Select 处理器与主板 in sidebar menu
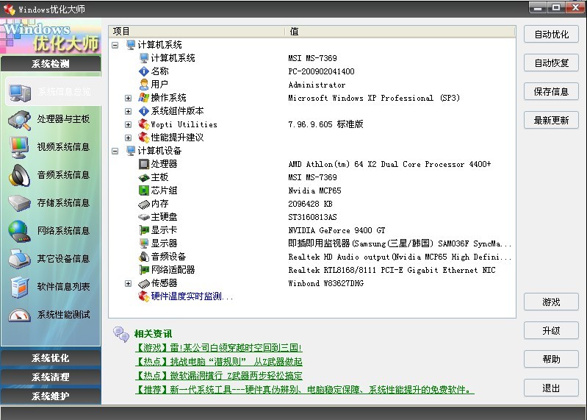This screenshot has height=420, width=587. (64, 119)
